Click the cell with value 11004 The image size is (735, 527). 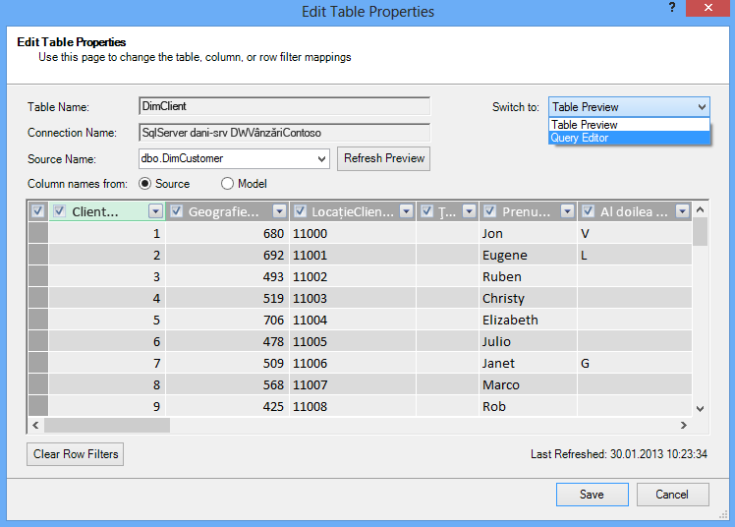point(353,320)
